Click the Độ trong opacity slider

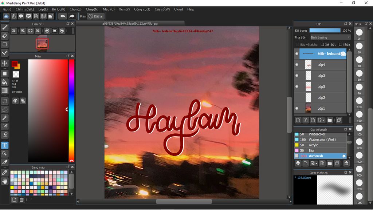325,31
